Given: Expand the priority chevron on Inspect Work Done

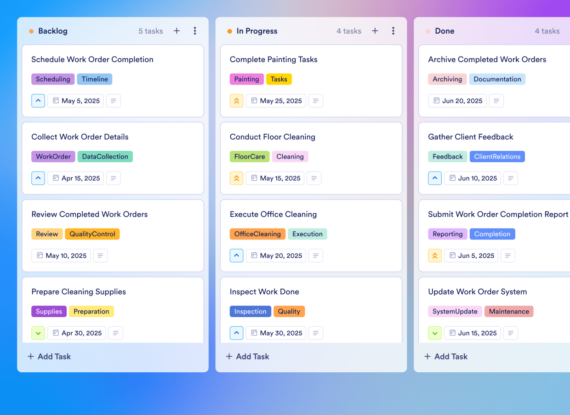Looking at the screenshot, I should click(236, 333).
